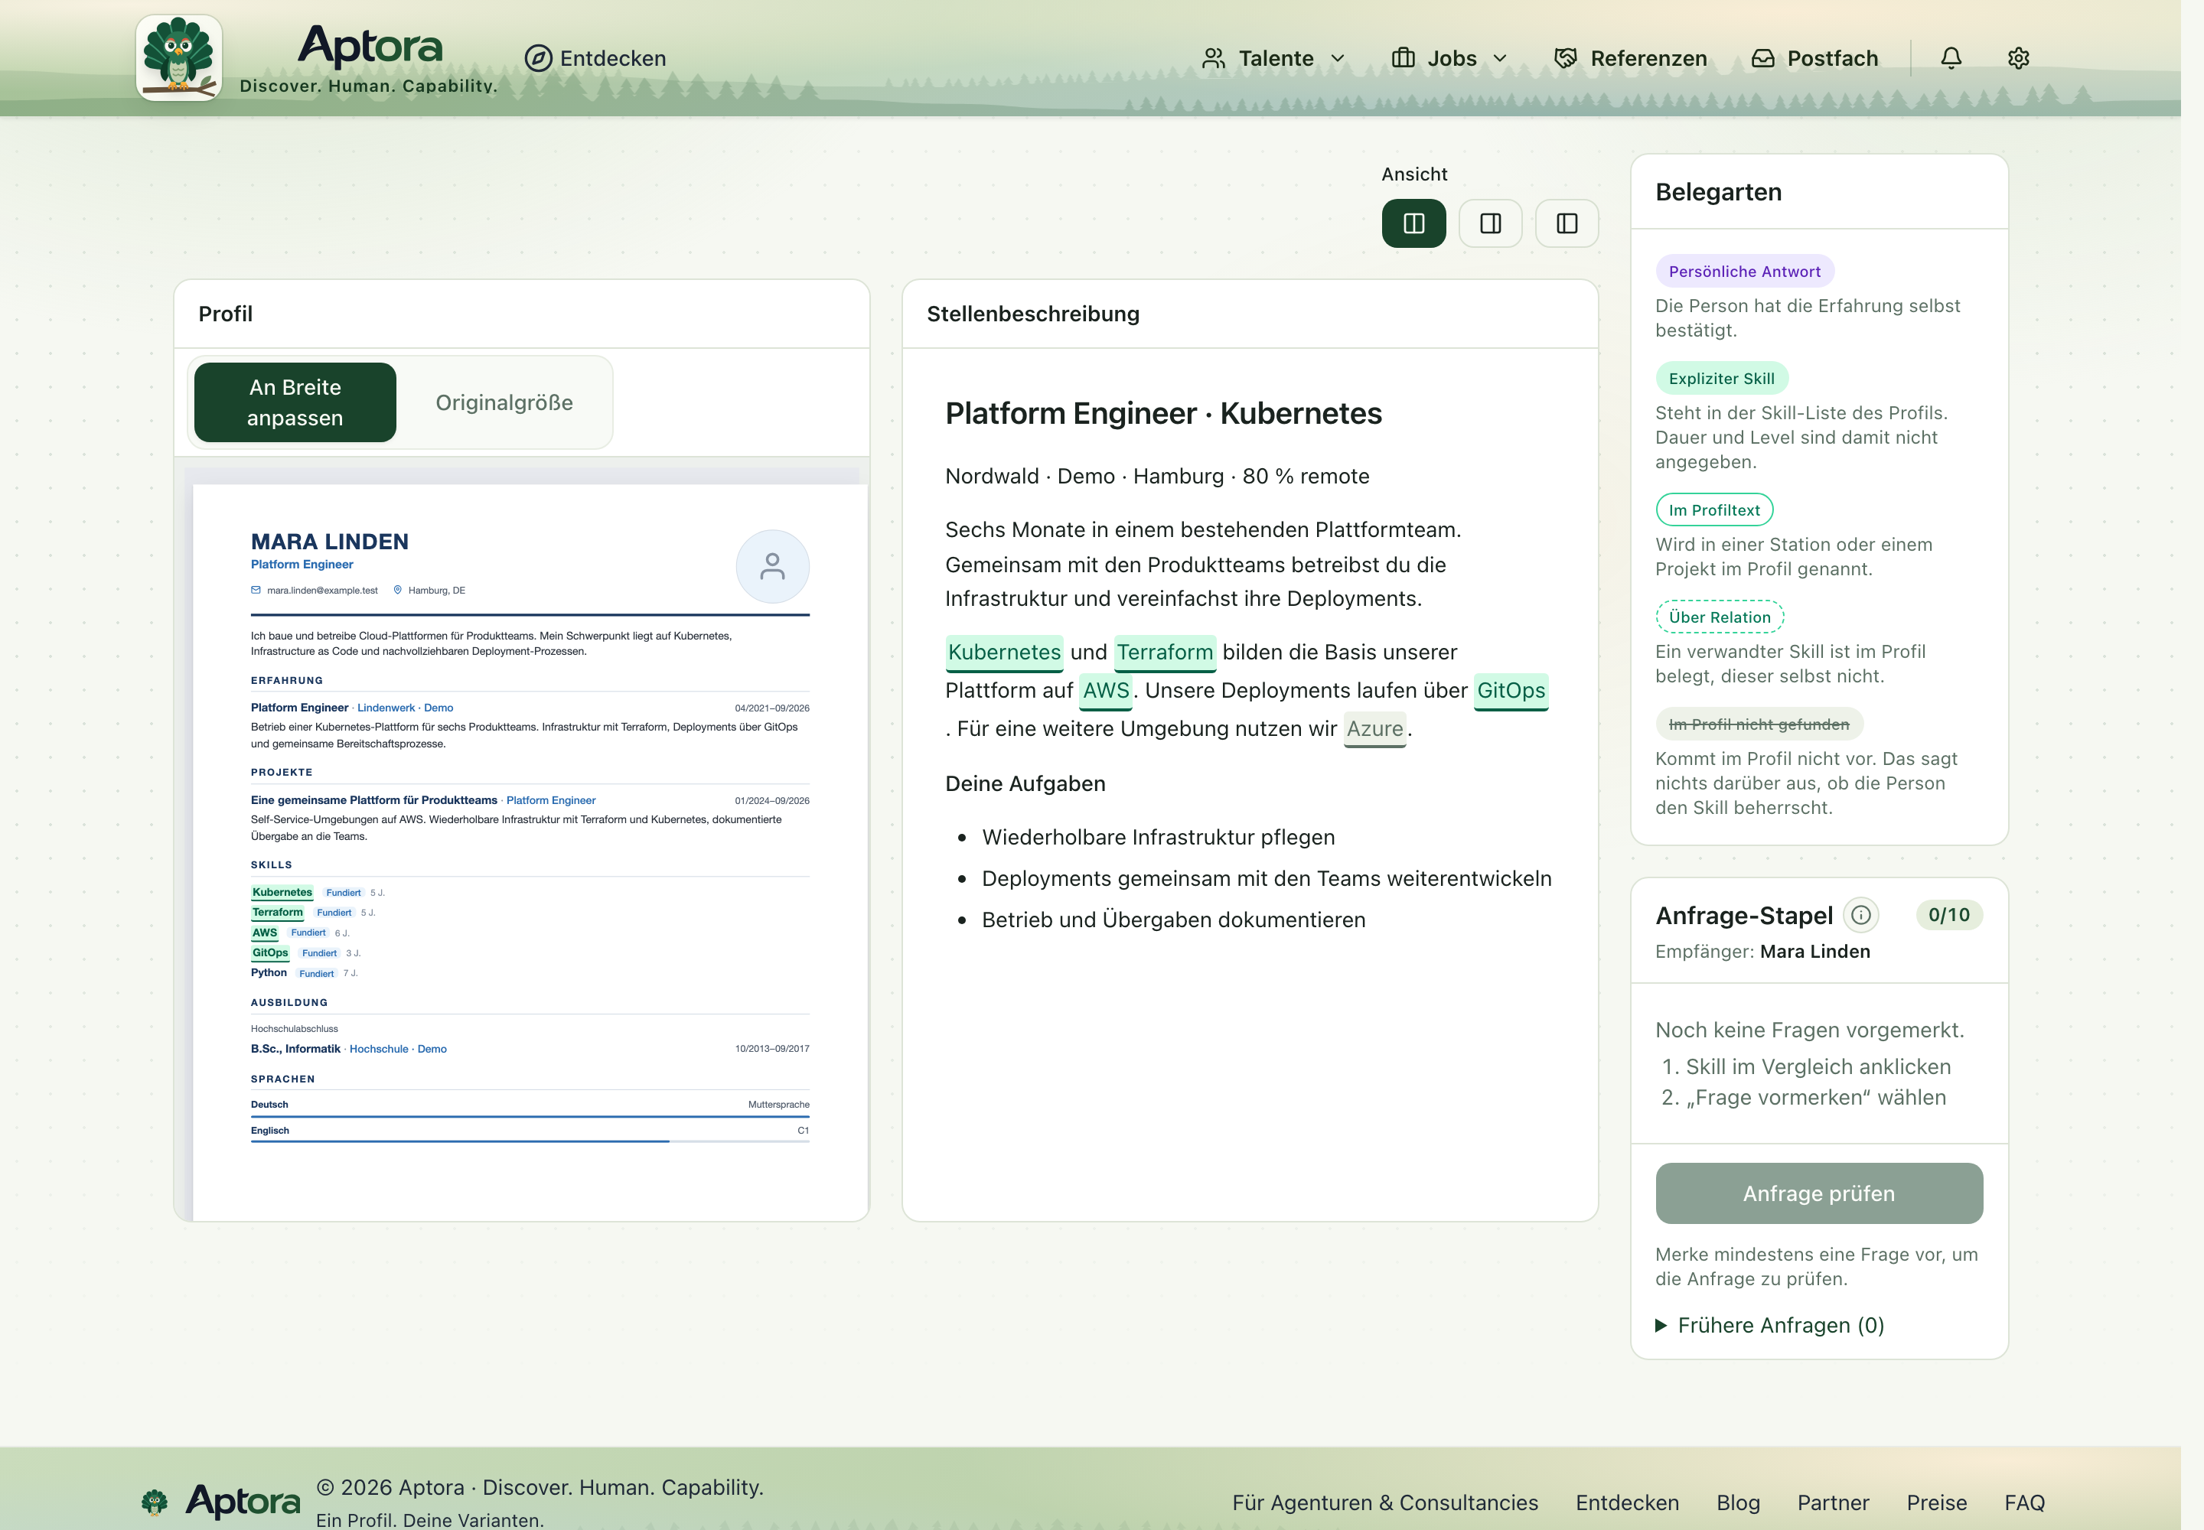The image size is (2204, 1530).
Task: Select the left-panel view layout icon
Action: point(1567,223)
